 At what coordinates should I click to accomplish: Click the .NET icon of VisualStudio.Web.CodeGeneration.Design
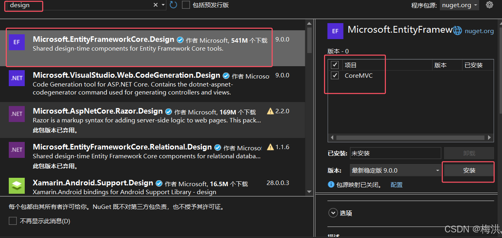click(17, 78)
